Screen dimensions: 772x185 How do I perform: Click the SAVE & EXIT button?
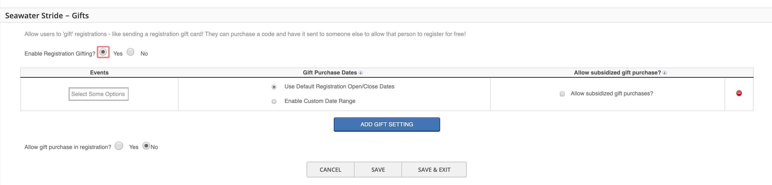[x=434, y=170]
